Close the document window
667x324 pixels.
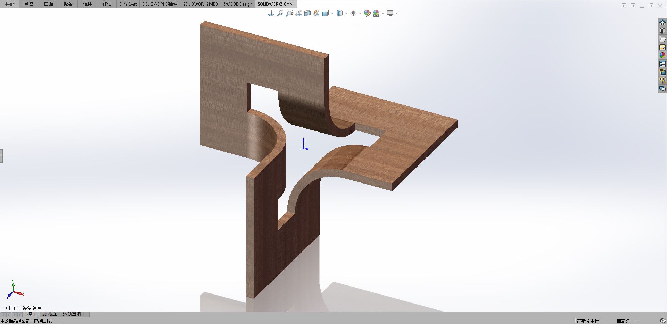660,6
